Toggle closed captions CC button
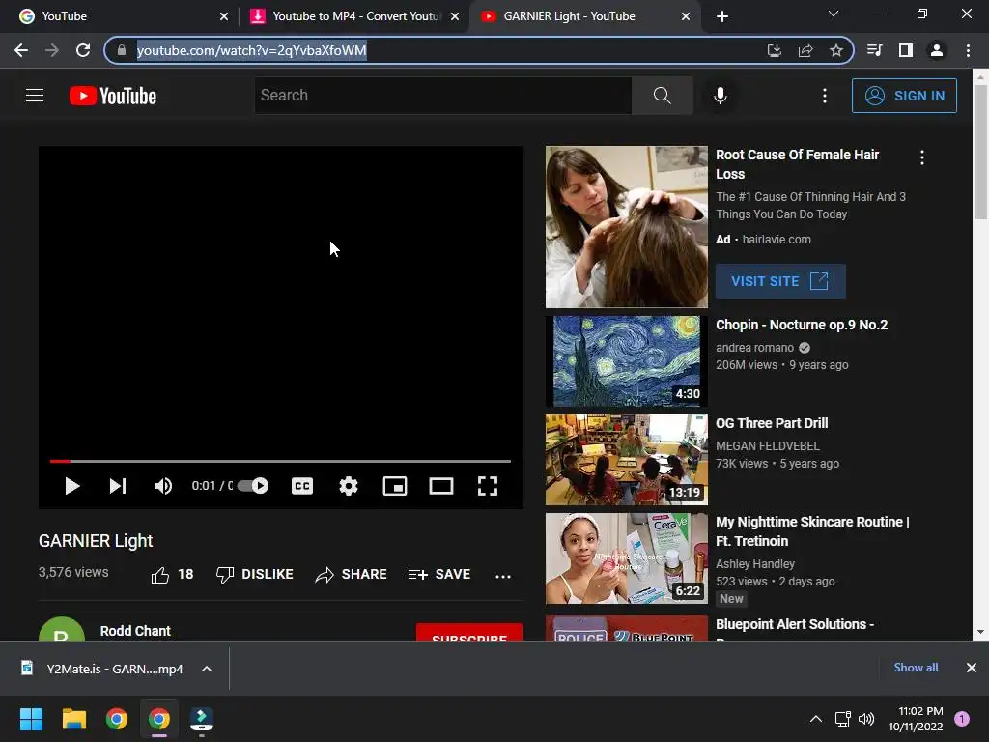 [x=302, y=486]
